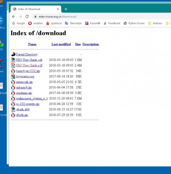The height and width of the screenshot is (174, 171).
Task: Click the browser forward arrow
Action: click(x=20, y=17)
